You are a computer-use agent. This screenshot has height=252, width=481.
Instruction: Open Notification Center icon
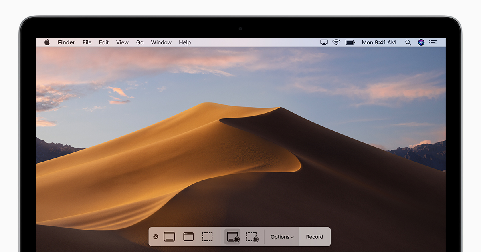pyautogui.click(x=433, y=42)
